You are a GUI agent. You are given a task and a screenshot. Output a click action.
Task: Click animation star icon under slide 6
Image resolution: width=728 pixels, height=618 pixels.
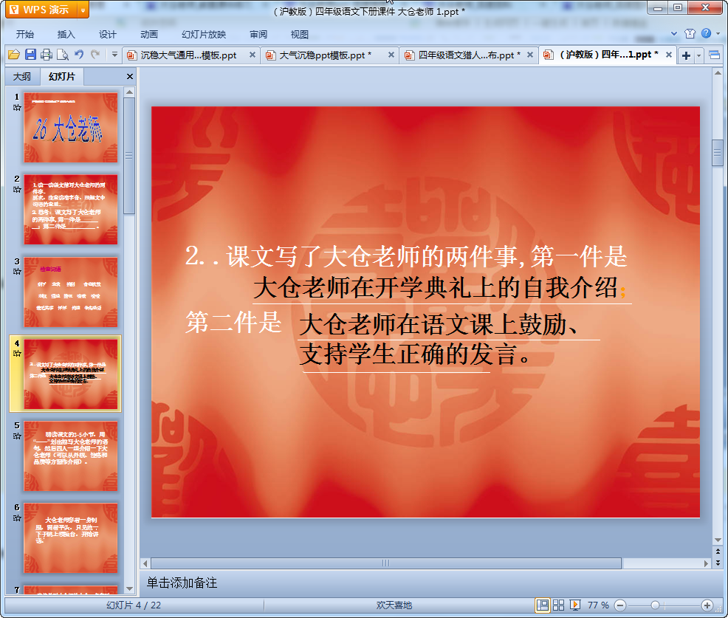point(17,518)
